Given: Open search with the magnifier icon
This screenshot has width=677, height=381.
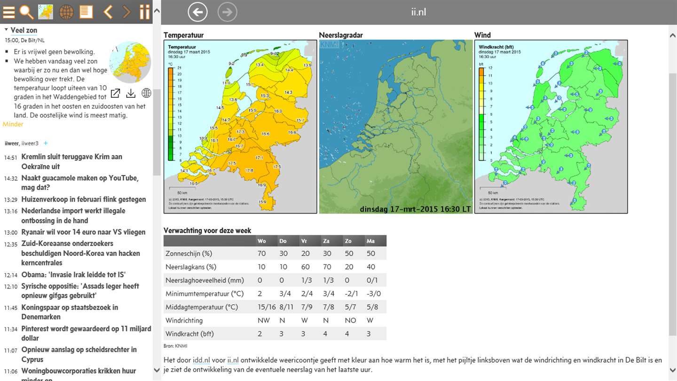Looking at the screenshot, I should (27, 12).
